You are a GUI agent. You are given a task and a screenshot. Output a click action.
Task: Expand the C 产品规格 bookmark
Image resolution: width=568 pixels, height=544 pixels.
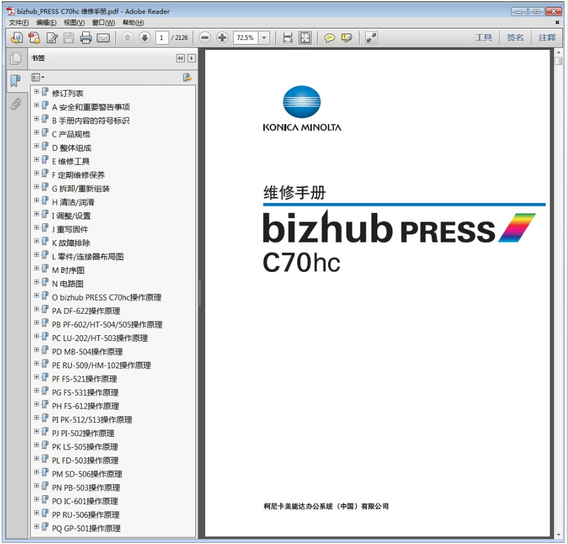coord(37,132)
